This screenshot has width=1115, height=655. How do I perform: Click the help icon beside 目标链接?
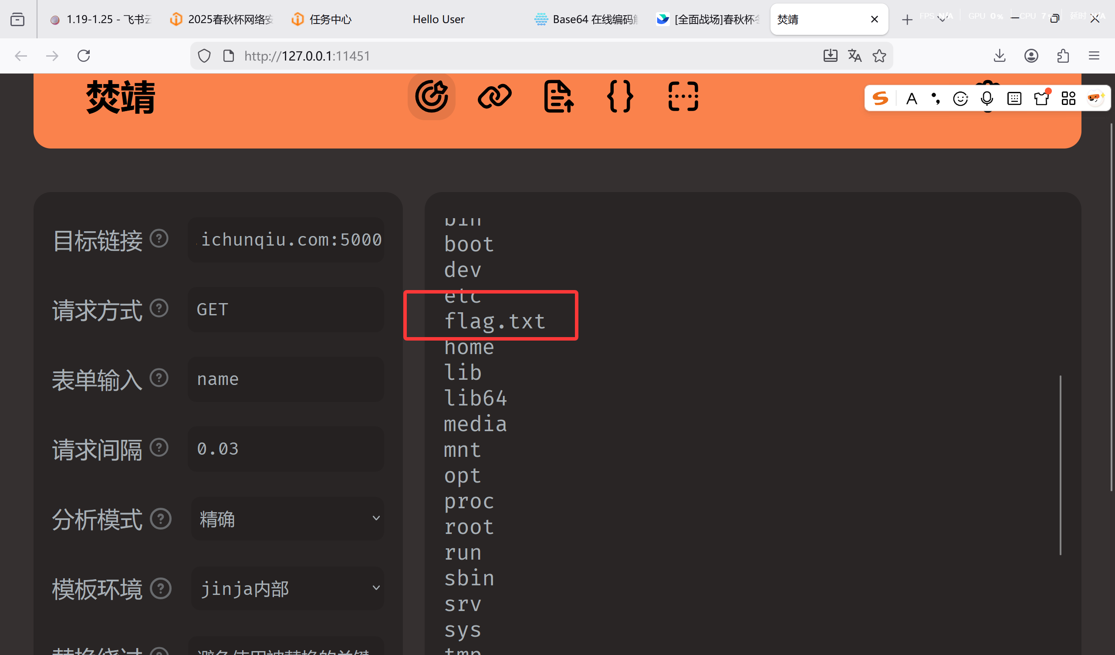[159, 239]
